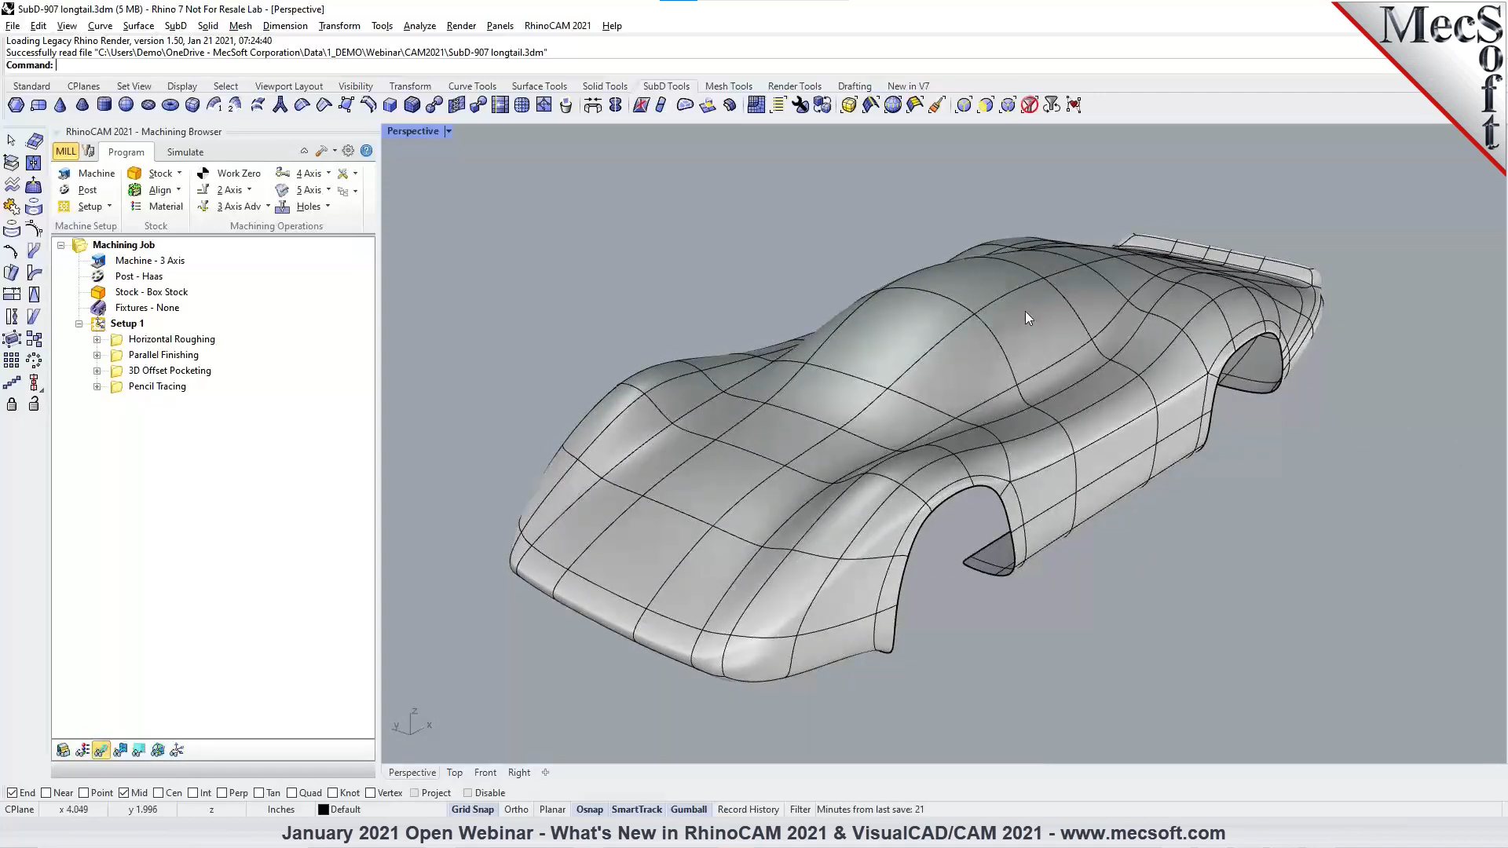This screenshot has height=848, width=1508.
Task: Toggle the End osnap checkbox
Action: (12, 793)
